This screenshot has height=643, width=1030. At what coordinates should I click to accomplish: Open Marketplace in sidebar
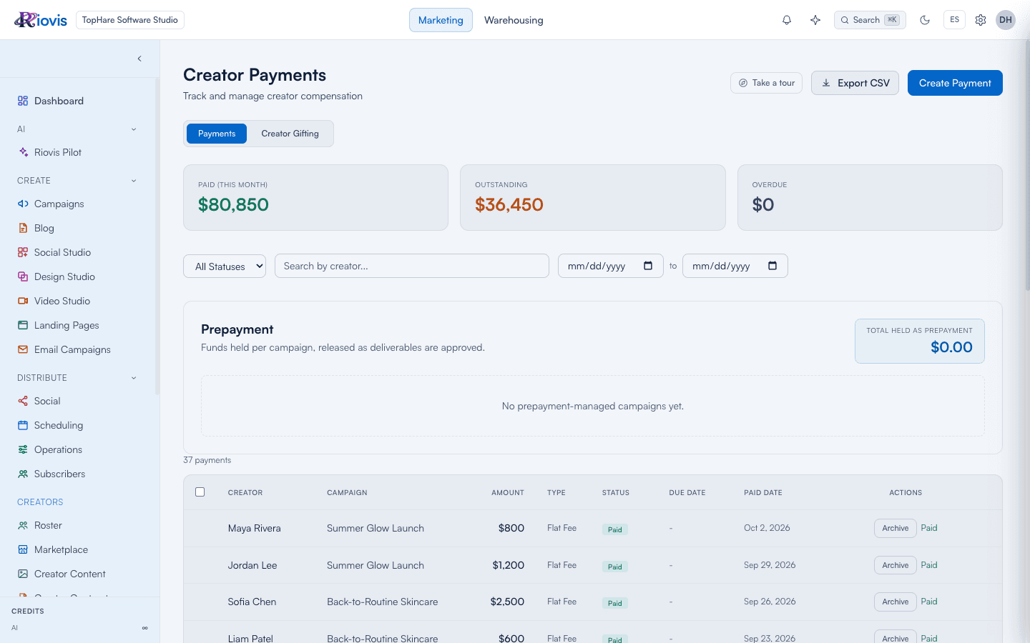click(77, 549)
